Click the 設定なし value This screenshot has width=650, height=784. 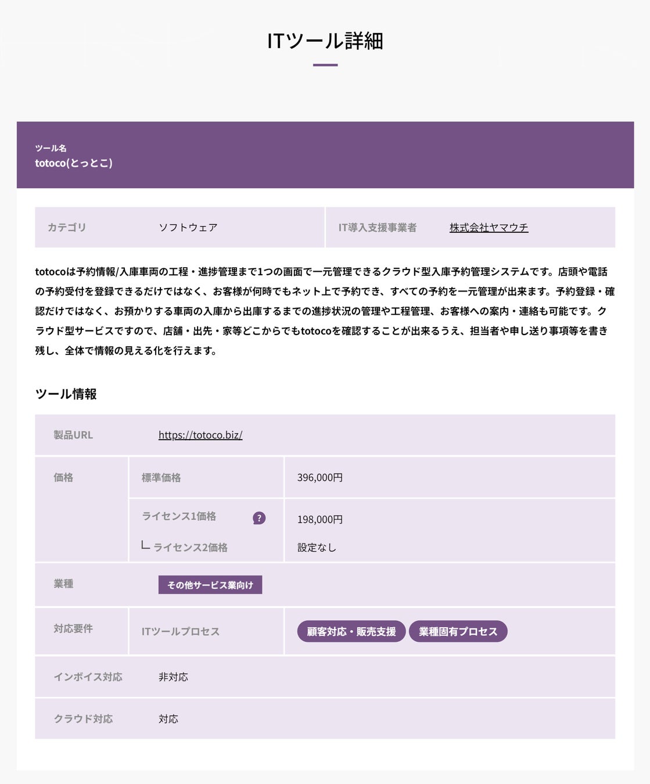317,548
